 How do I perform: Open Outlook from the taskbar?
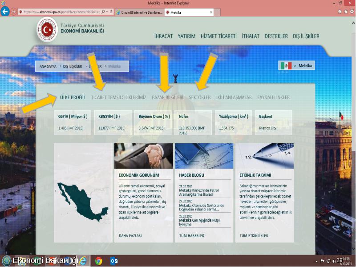click(x=114, y=261)
